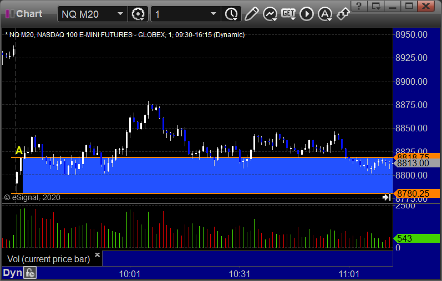This screenshot has width=442, height=281.
Task: Toggle the Dyn time scale mode
Action: [12, 273]
